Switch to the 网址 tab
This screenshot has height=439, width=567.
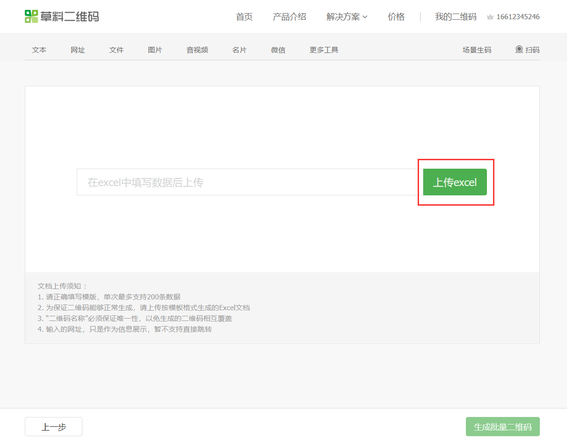78,50
